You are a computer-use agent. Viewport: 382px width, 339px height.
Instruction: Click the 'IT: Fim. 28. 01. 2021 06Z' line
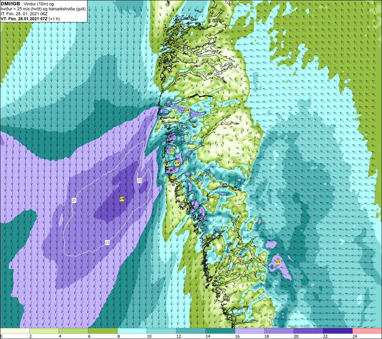(x=24, y=14)
